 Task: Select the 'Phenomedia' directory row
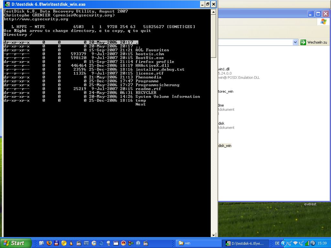(x=82, y=77)
